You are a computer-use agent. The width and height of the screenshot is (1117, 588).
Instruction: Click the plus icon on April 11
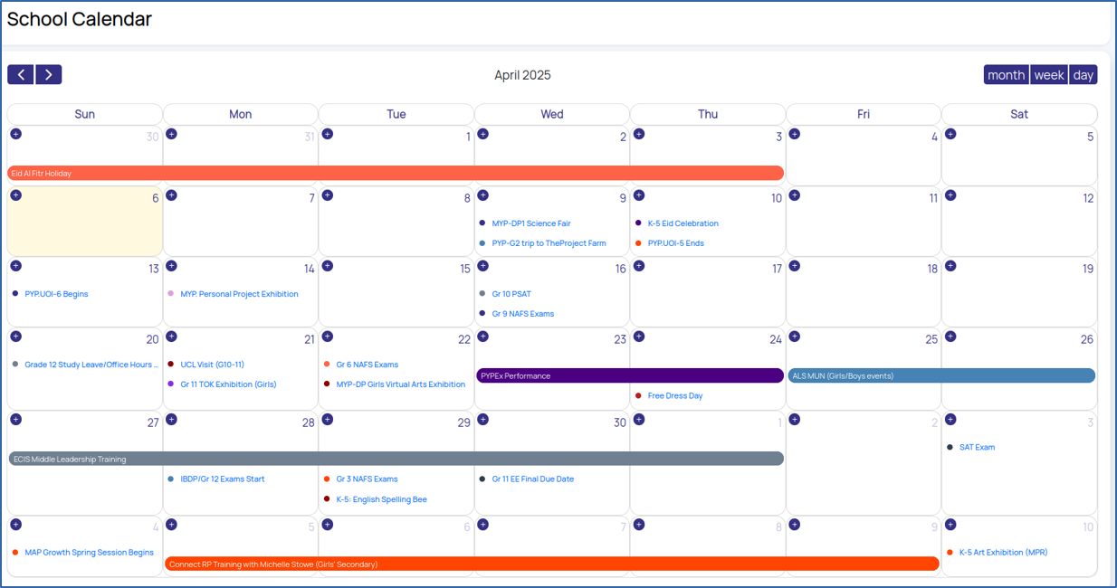click(x=795, y=195)
